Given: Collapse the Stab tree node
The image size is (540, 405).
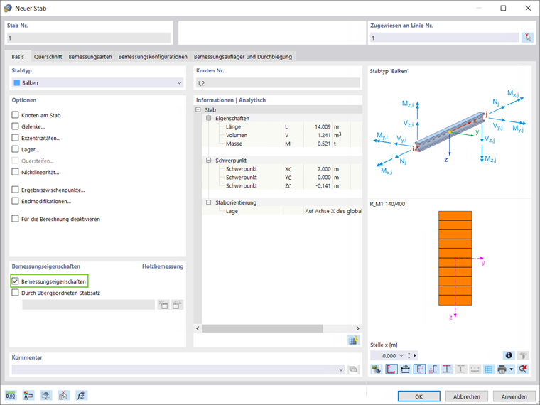Looking at the screenshot, I should coord(198,110).
